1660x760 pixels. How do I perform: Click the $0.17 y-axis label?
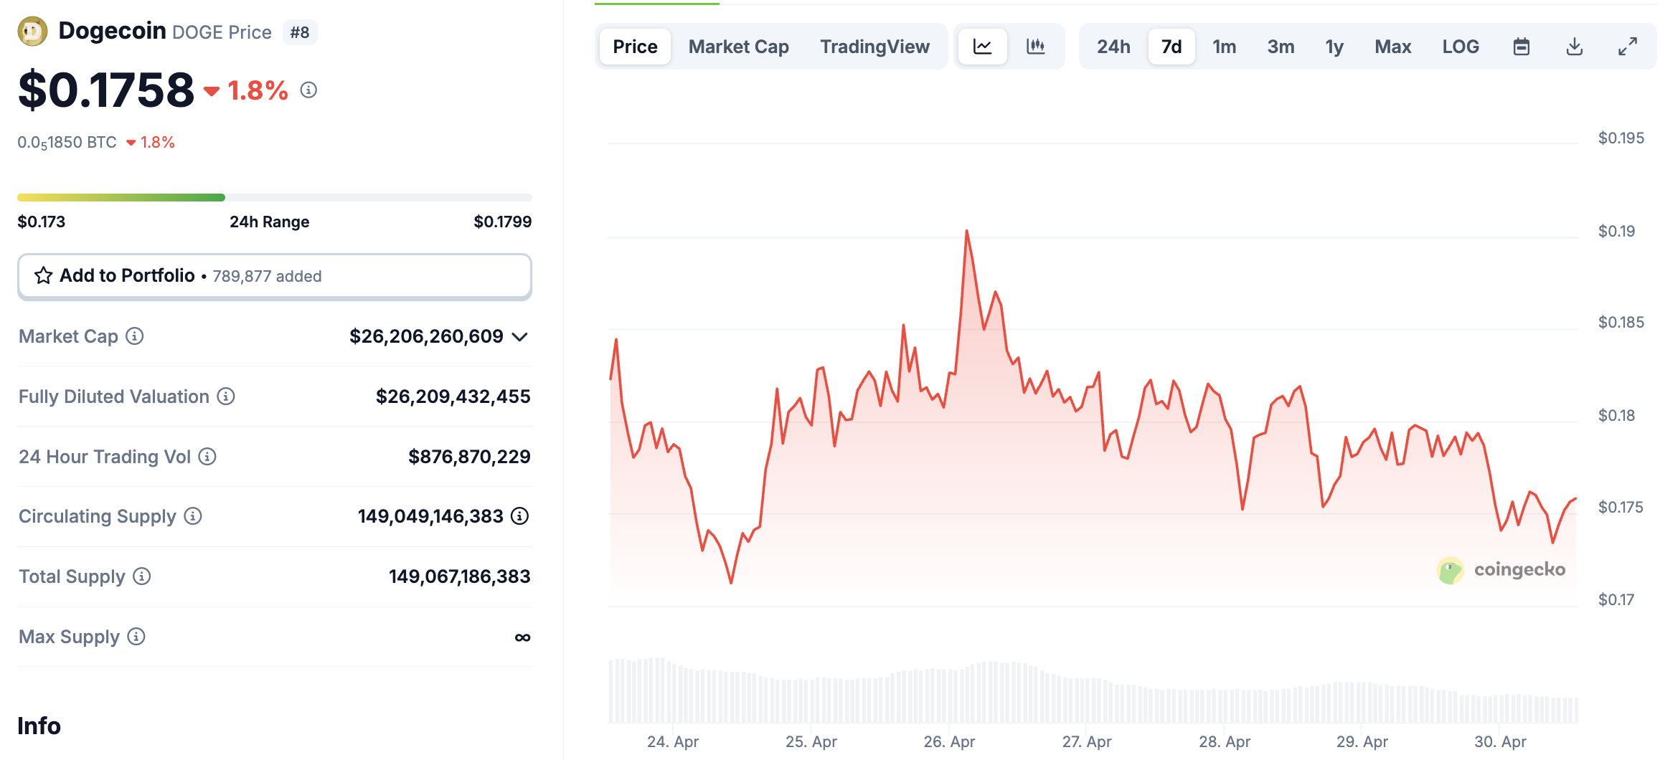click(1616, 599)
